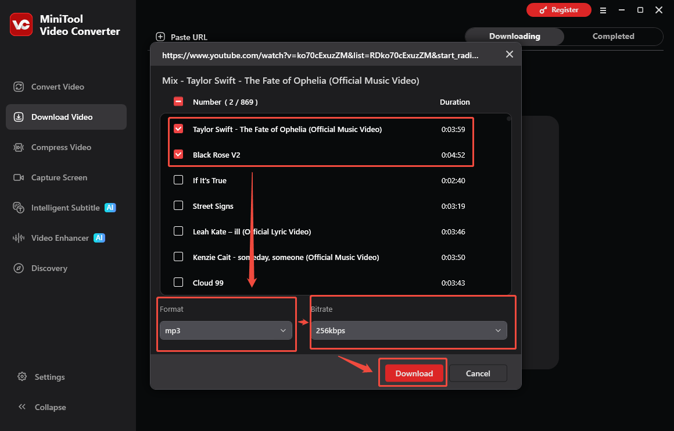Click the AI badge beside Intelligent Subtitle

point(110,208)
